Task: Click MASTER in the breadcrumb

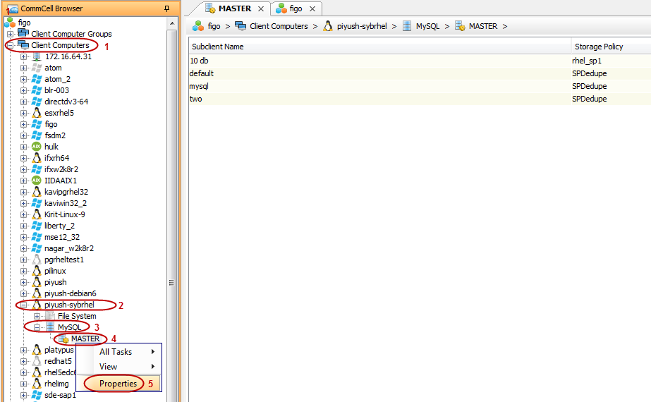Action: (483, 26)
